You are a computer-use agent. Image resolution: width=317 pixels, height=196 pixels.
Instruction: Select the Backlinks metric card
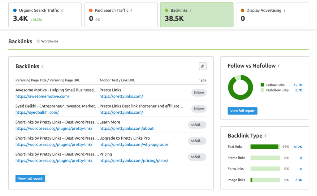[x=197, y=15]
